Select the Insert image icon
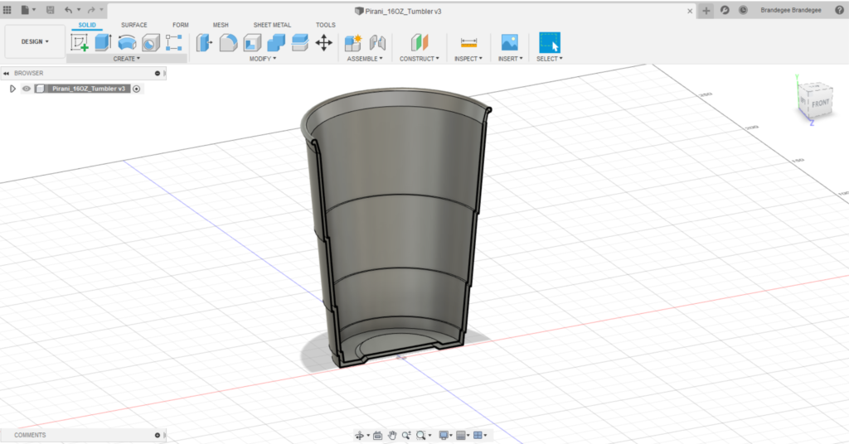Screen dimensions: 849x444 (x=510, y=42)
